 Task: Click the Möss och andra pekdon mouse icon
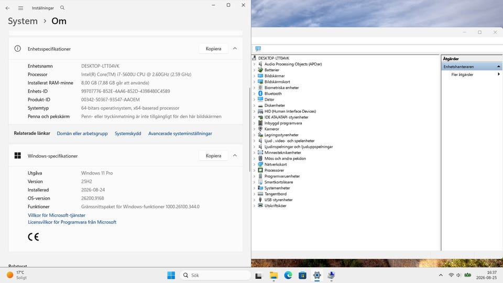260,158
